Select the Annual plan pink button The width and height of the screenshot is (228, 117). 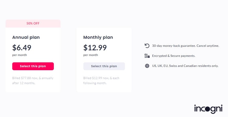point(33,66)
